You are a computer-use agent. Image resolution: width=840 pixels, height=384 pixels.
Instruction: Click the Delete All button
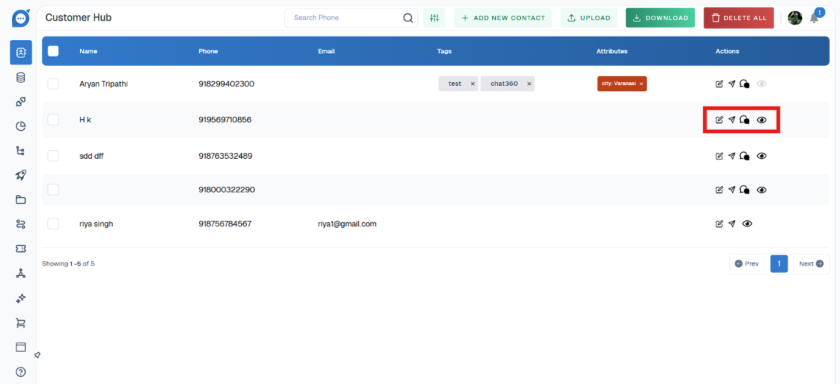tap(738, 18)
